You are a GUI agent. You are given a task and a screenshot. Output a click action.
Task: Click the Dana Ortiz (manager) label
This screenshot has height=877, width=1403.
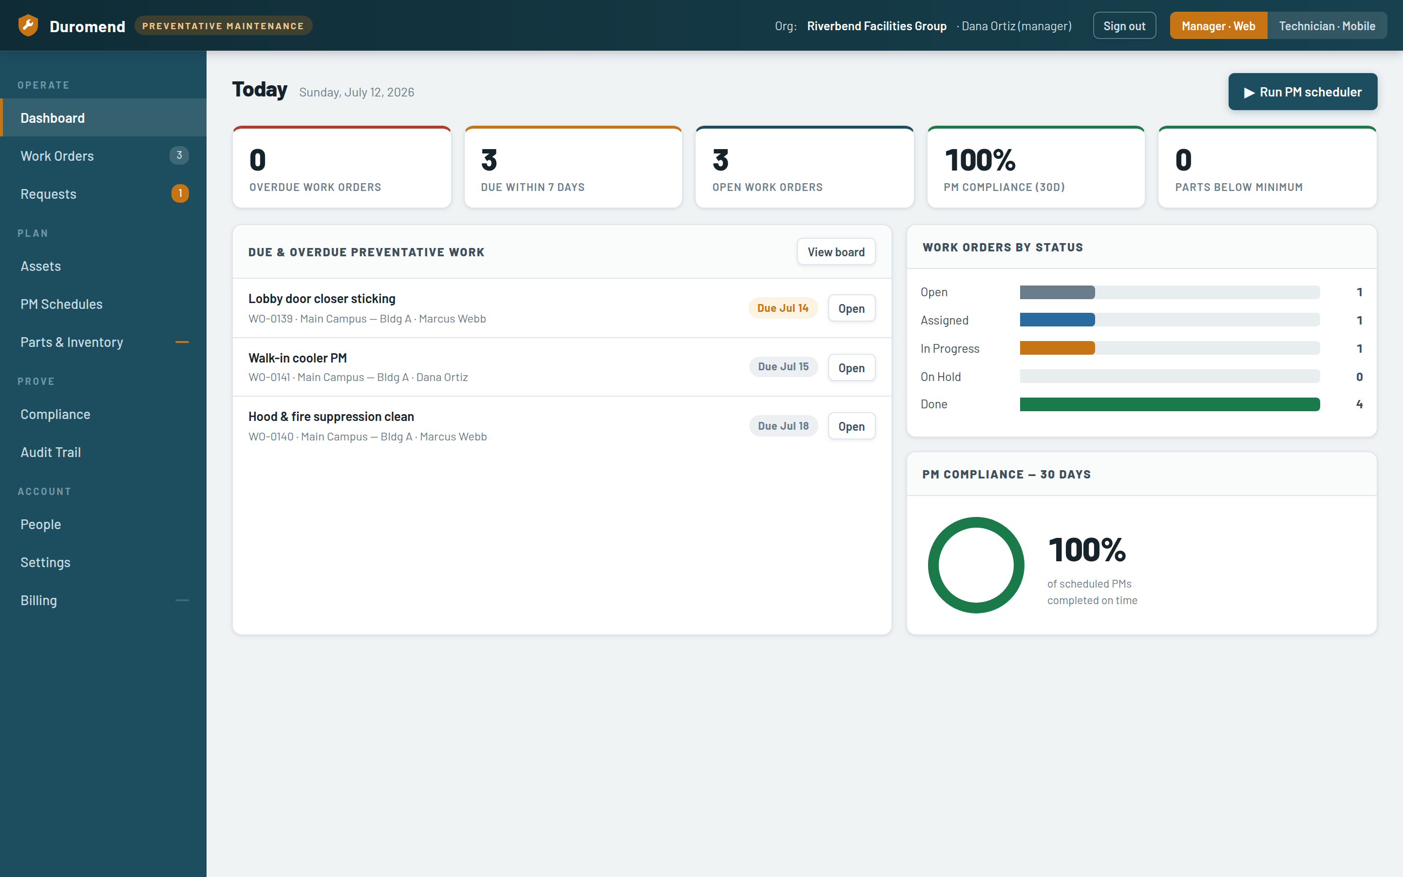(1016, 26)
